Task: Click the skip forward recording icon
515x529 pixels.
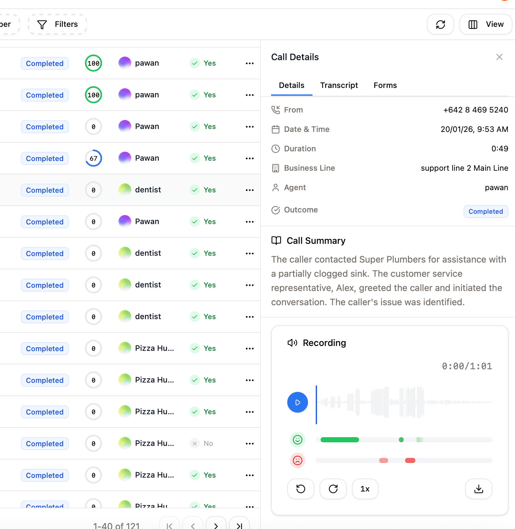Action: tap(333, 489)
